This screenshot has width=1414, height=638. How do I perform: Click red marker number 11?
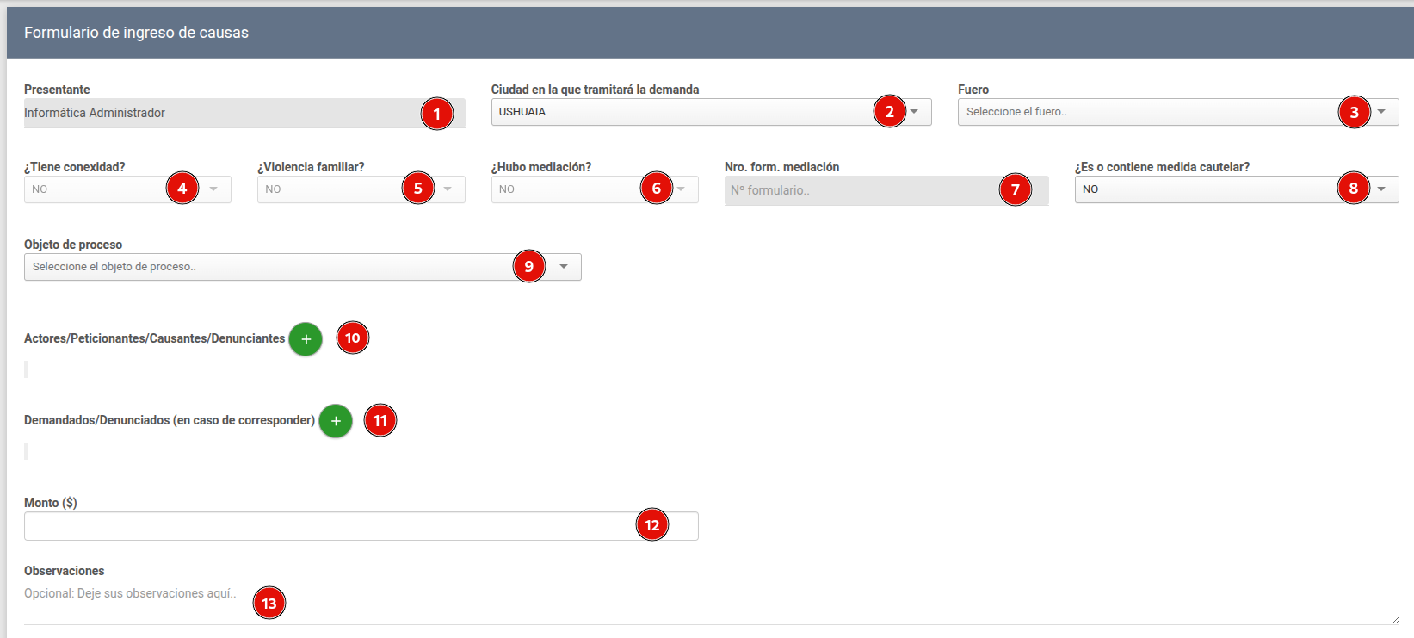coord(380,421)
